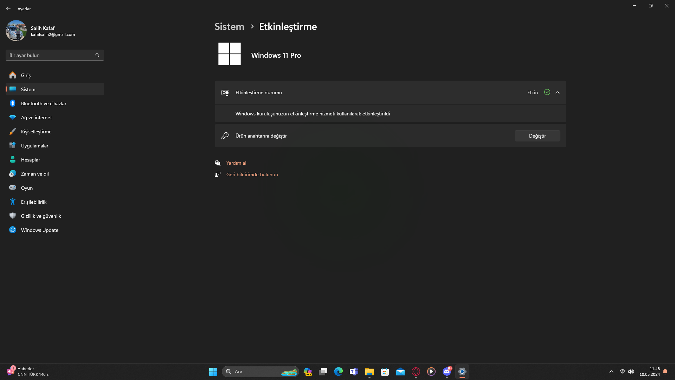The height and width of the screenshot is (380, 675).
Task: Click Sistem in the breadcrumb
Action: coord(229,26)
